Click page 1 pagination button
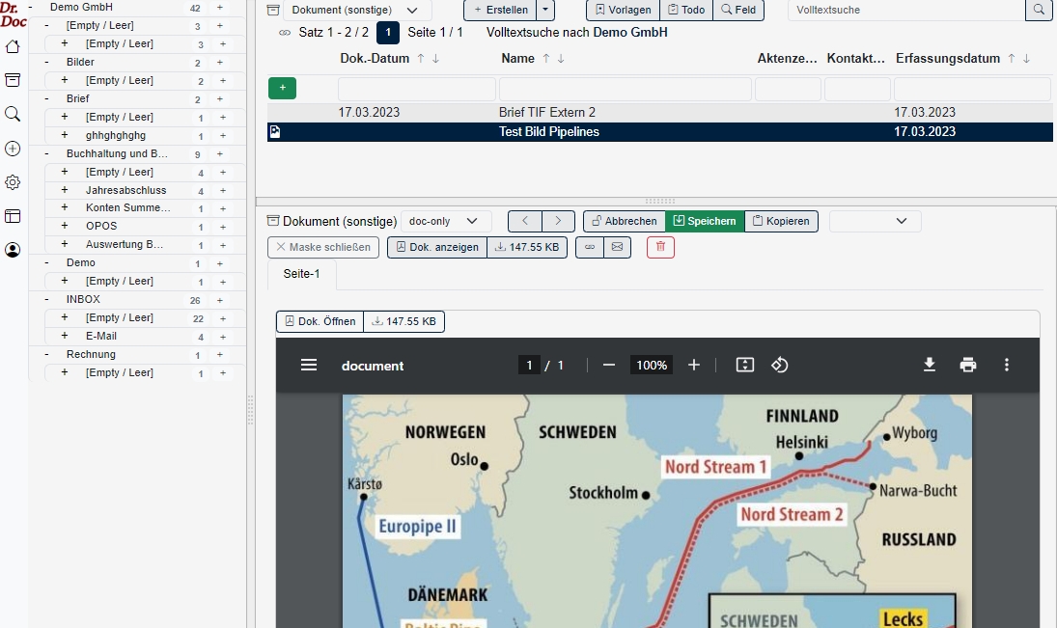This screenshot has height=628, width=1057. pyautogui.click(x=388, y=33)
